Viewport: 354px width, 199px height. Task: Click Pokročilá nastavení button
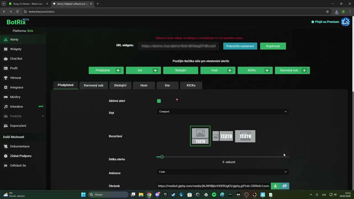coord(240,46)
